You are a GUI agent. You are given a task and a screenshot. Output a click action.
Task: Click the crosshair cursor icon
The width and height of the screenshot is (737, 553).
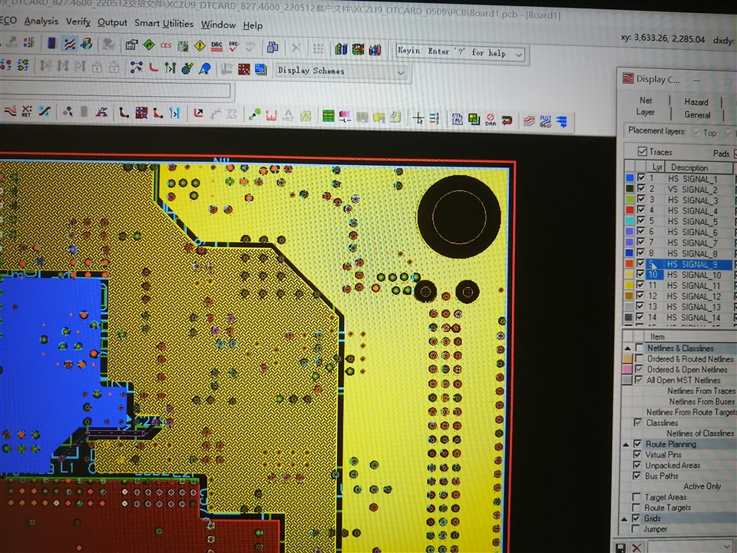click(418, 118)
